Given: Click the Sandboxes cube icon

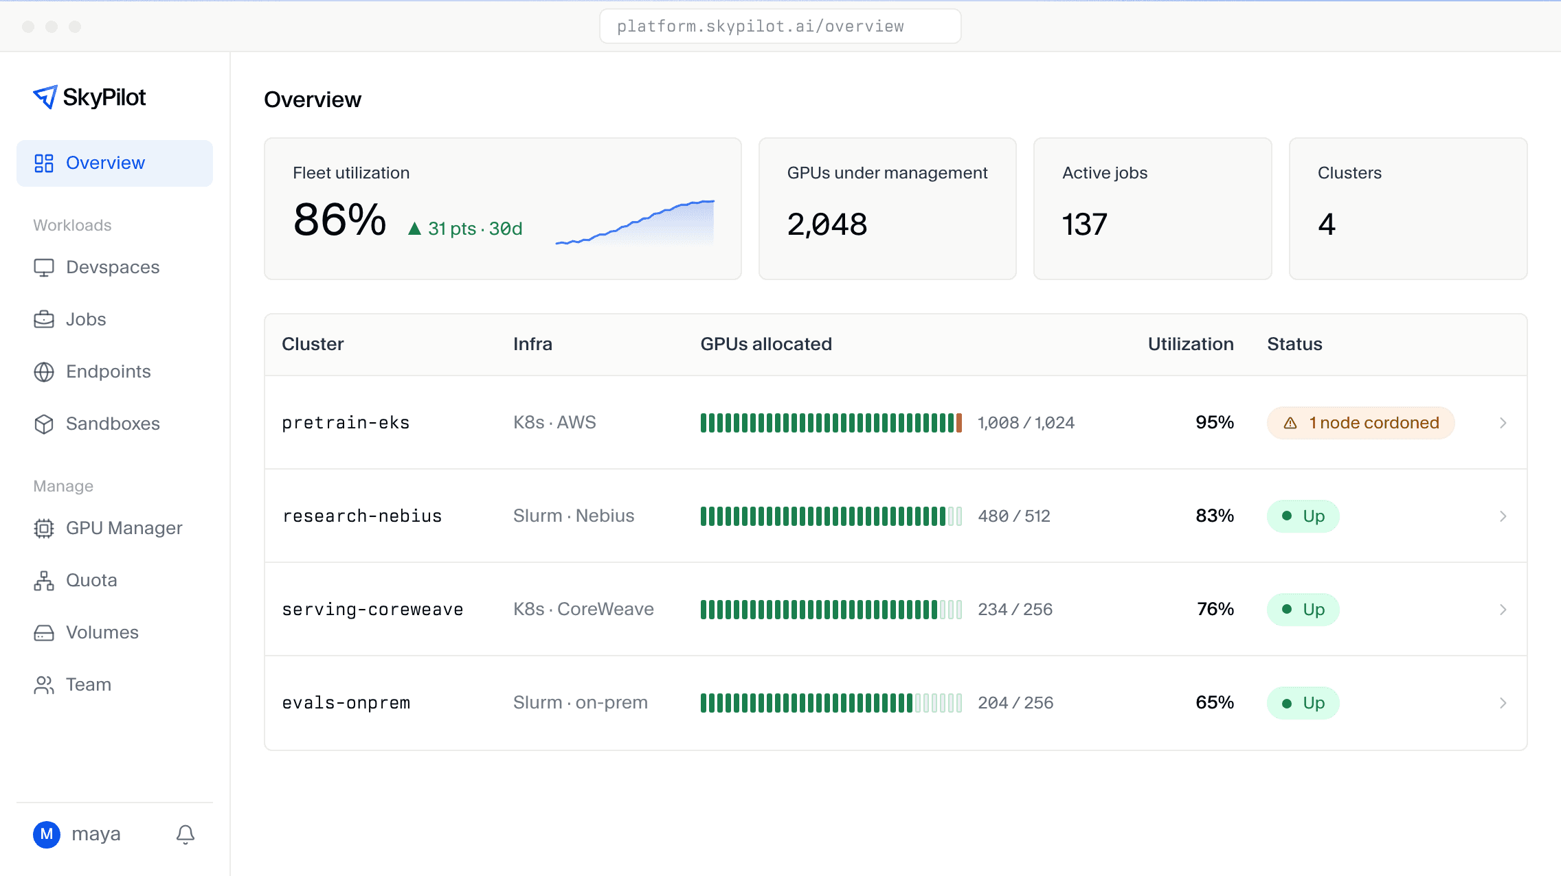Looking at the screenshot, I should (x=44, y=424).
